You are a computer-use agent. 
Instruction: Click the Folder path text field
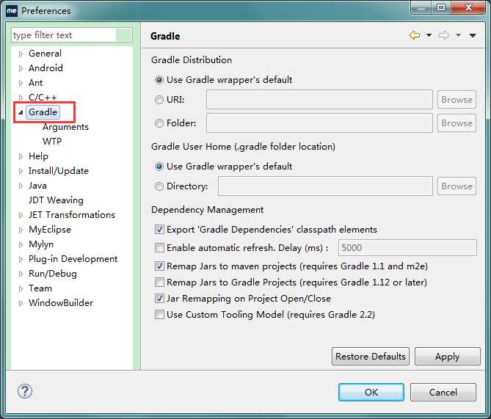[319, 123]
